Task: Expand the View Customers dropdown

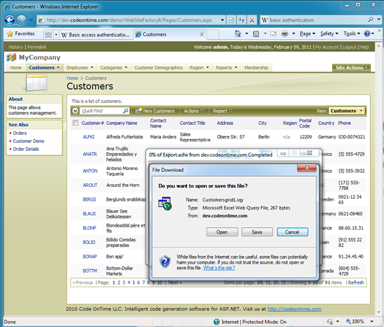Action: 347,111
